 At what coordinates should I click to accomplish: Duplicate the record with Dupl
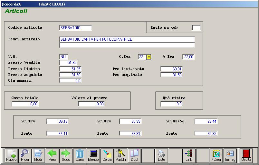point(134,156)
